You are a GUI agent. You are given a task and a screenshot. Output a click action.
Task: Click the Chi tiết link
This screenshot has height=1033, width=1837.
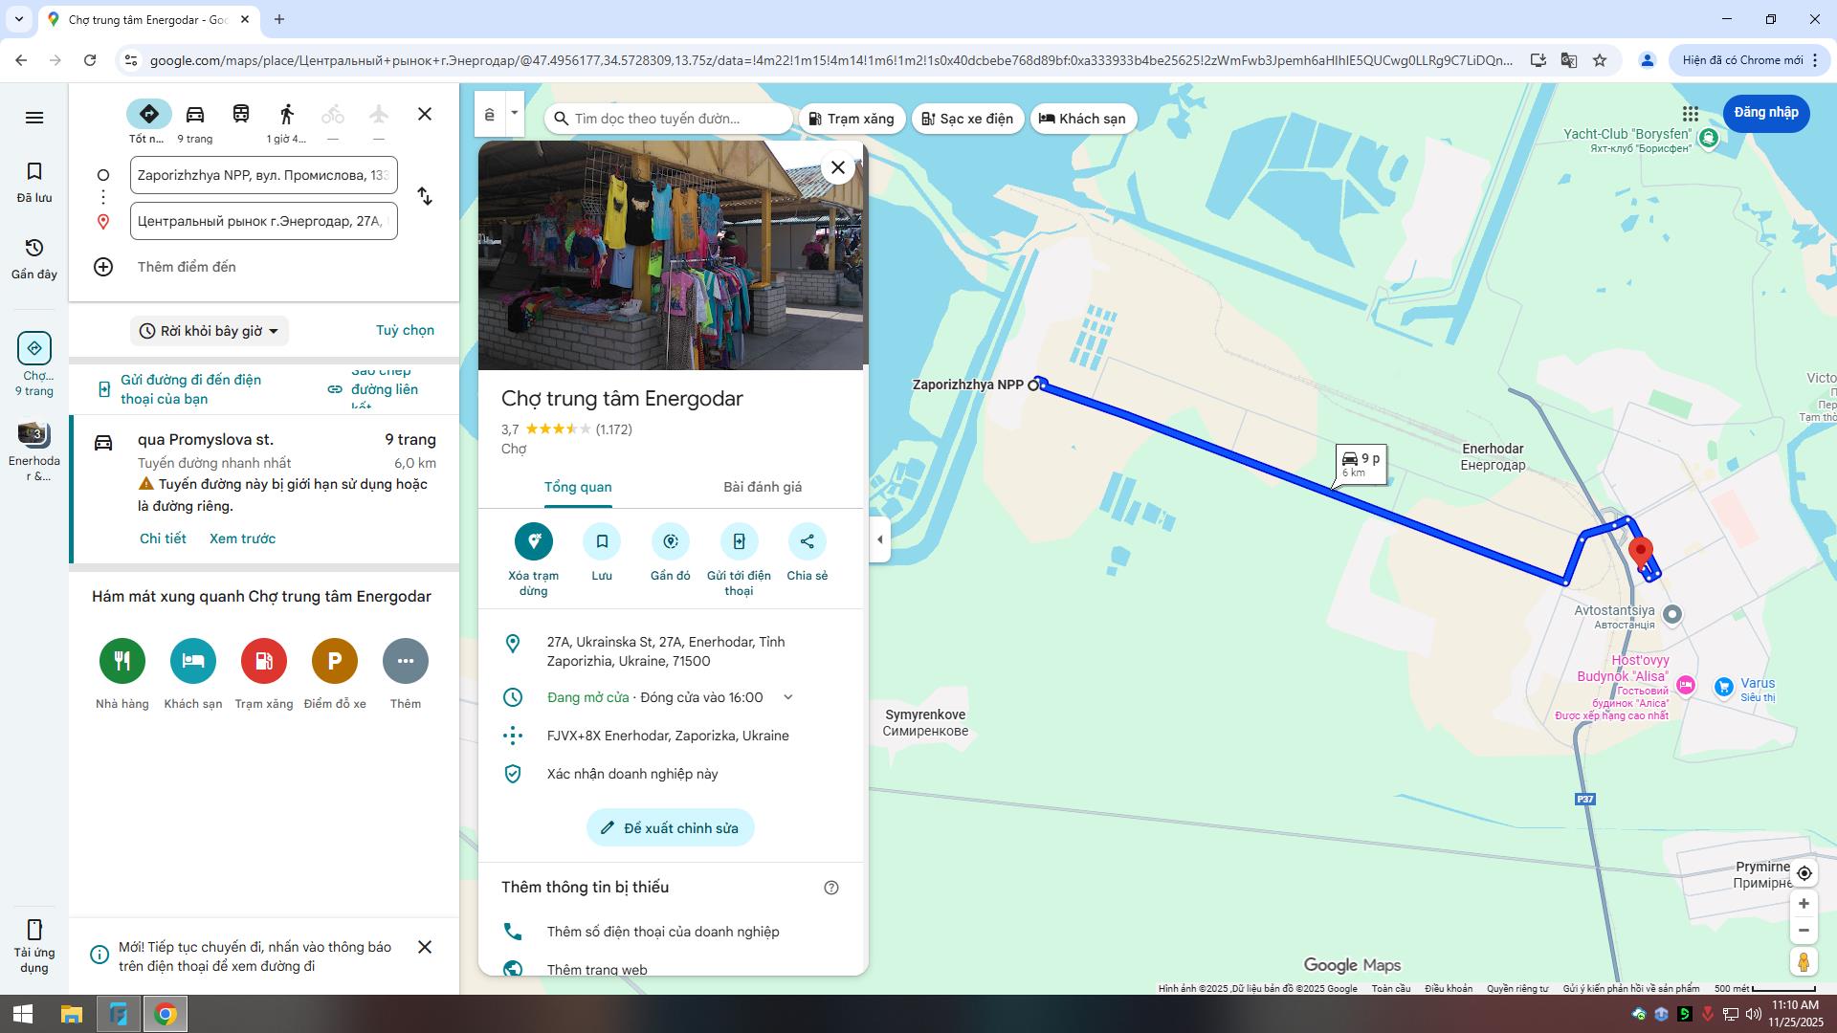pyautogui.click(x=163, y=538)
